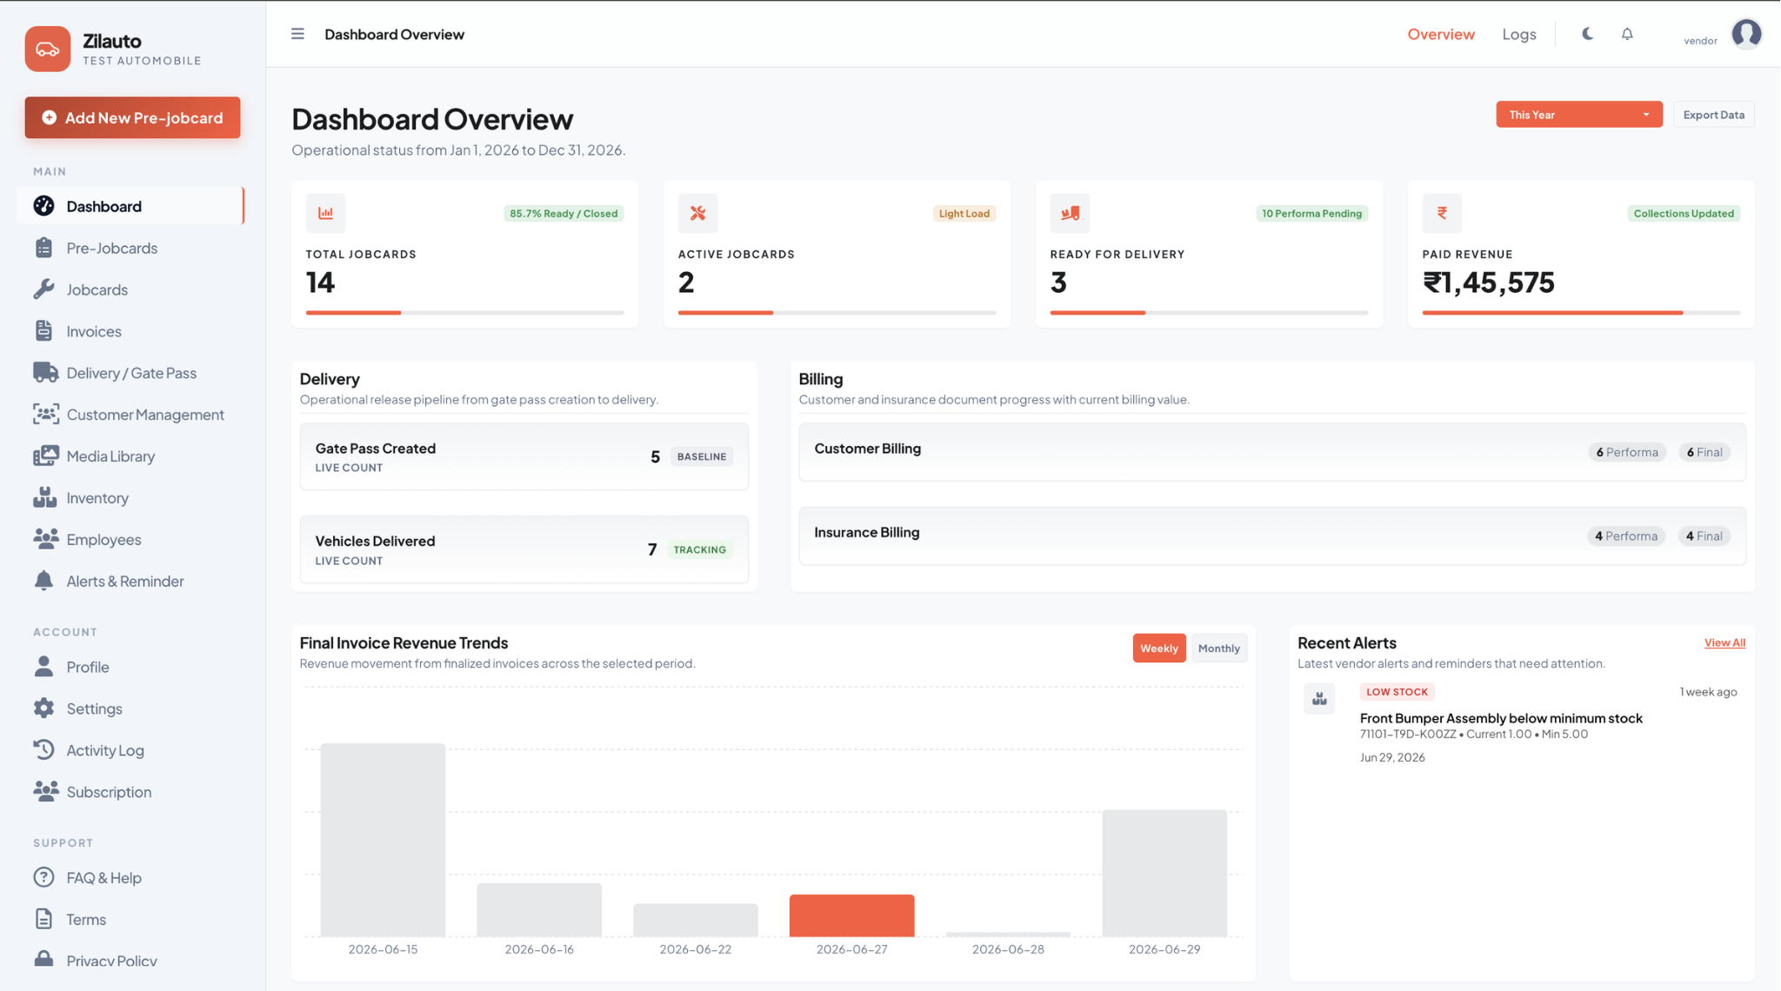Click the Paid Revenue progress bar

pos(1581,313)
